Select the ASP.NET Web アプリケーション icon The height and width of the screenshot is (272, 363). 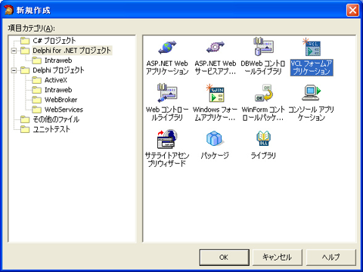point(167,48)
